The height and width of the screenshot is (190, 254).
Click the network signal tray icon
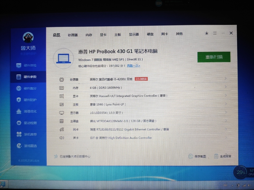click(x=244, y=185)
